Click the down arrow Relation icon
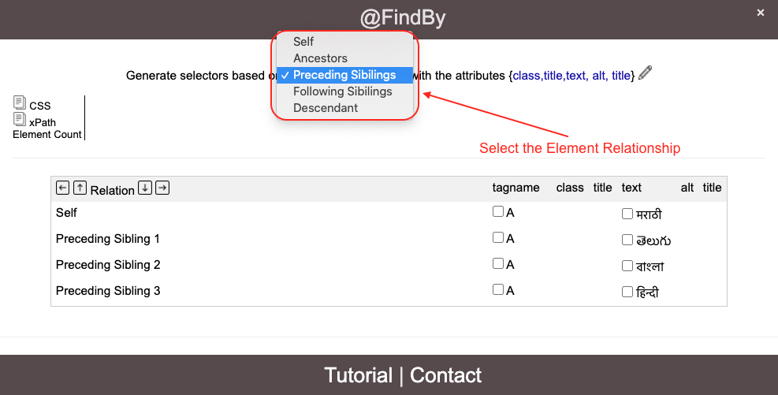 point(145,188)
